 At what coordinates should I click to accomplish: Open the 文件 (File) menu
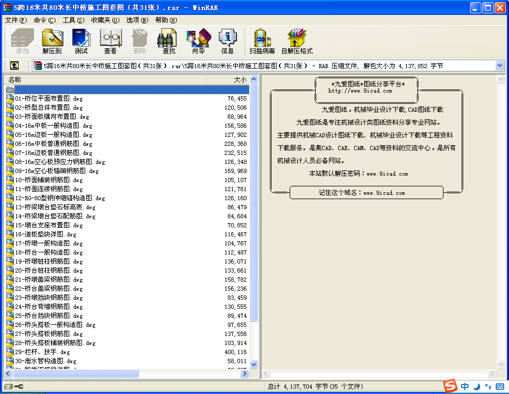15,20
